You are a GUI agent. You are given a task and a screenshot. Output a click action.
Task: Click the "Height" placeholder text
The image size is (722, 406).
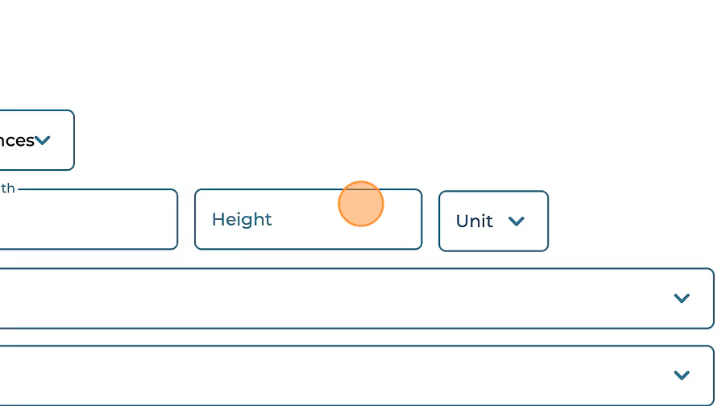tap(242, 219)
